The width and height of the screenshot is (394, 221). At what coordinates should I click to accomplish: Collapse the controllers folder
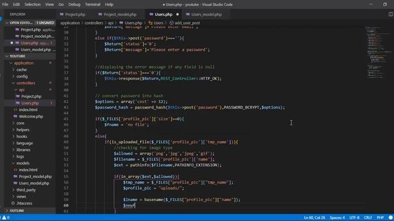click(x=26, y=83)
